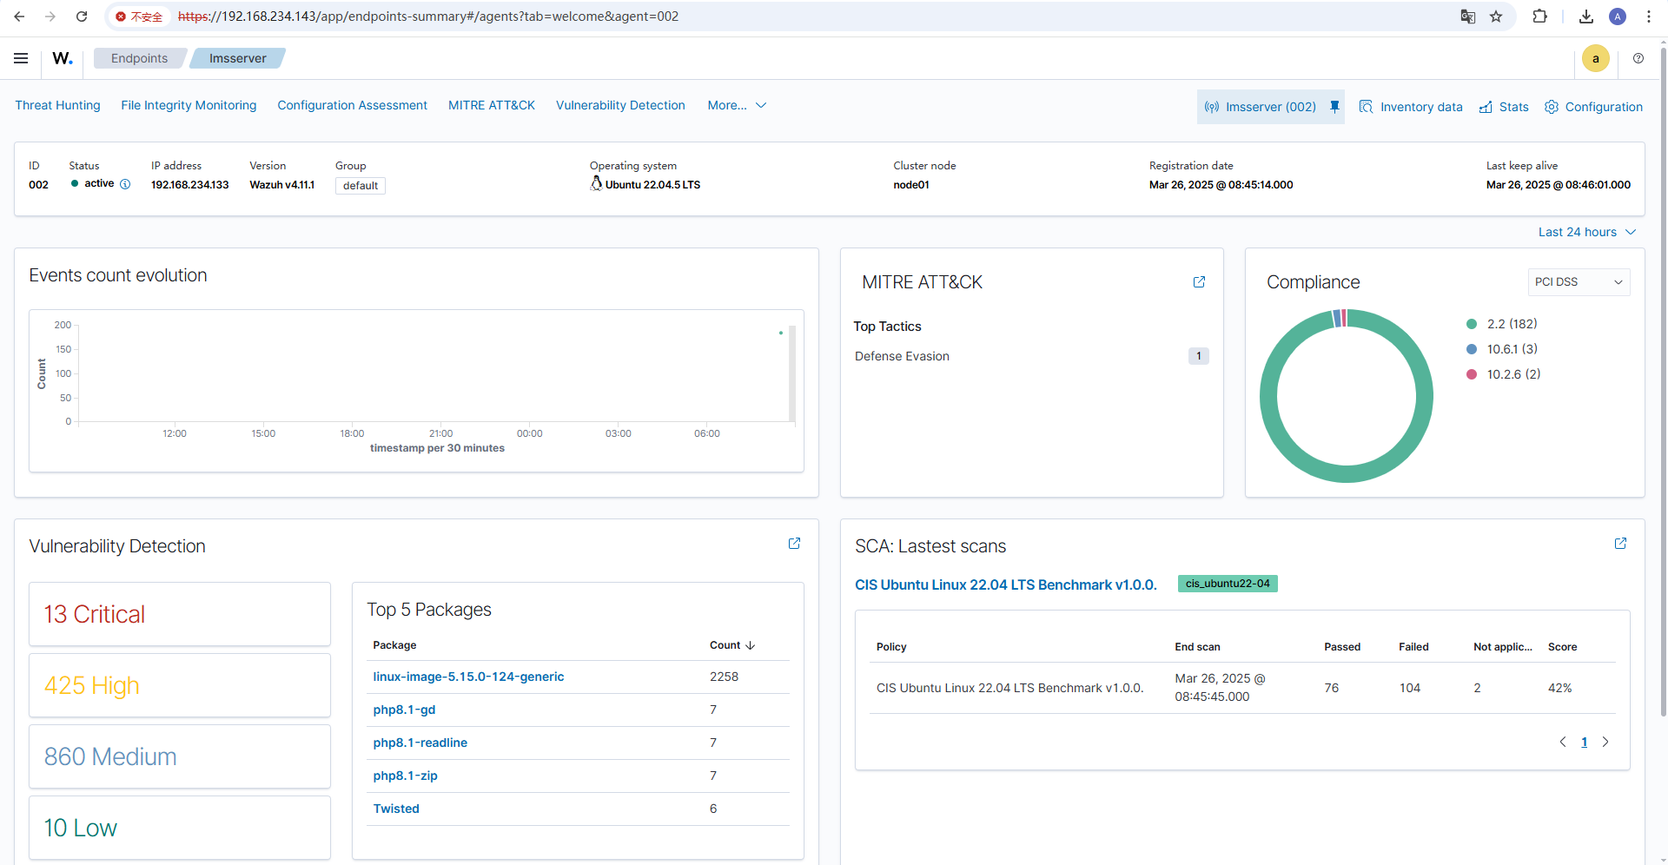Open SCA Lastest scans external link icon
Viewport: 1668px width, 865px height.
(x=1620, y=544)
